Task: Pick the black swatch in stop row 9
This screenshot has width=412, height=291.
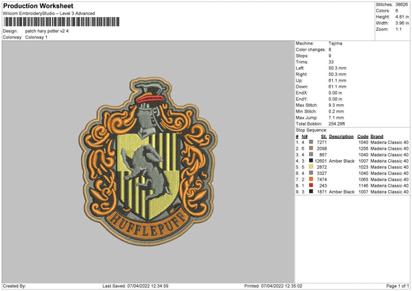Action: pyautogui.click(x=311, y=191)
